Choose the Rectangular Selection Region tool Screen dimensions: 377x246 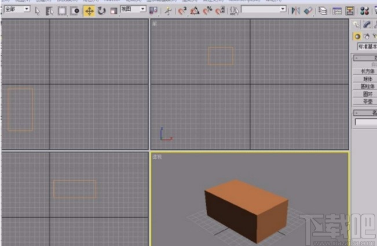point(62,11)
